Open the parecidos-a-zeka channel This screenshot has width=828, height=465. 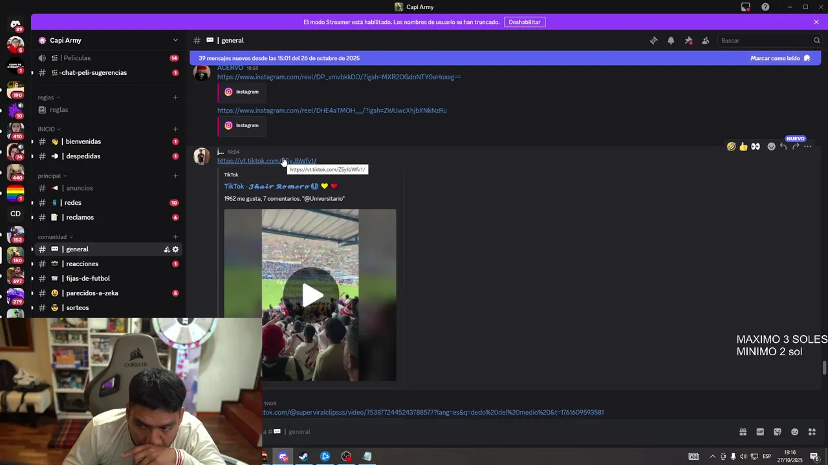[107, 293]
